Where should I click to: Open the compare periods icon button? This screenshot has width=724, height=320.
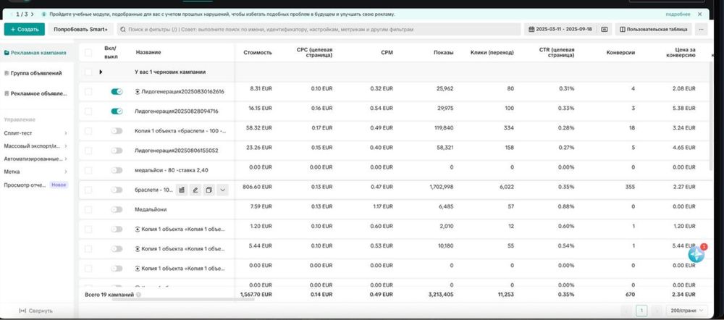pos(605,29)
